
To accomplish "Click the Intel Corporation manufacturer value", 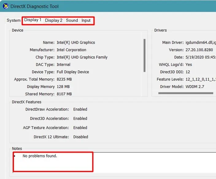I will coord(71,50).
